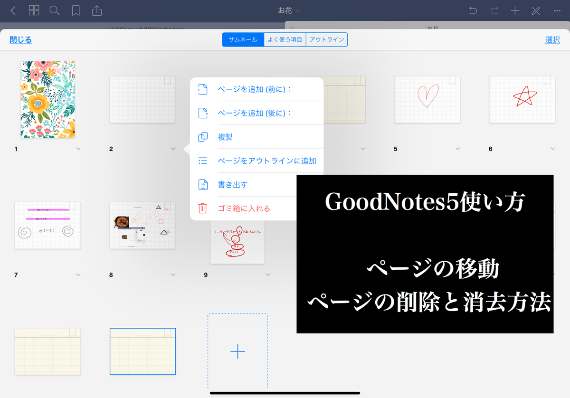Open the unselected bottom-row schedule page thumbnail
The image size is (570, 398).
coord(47,351)
